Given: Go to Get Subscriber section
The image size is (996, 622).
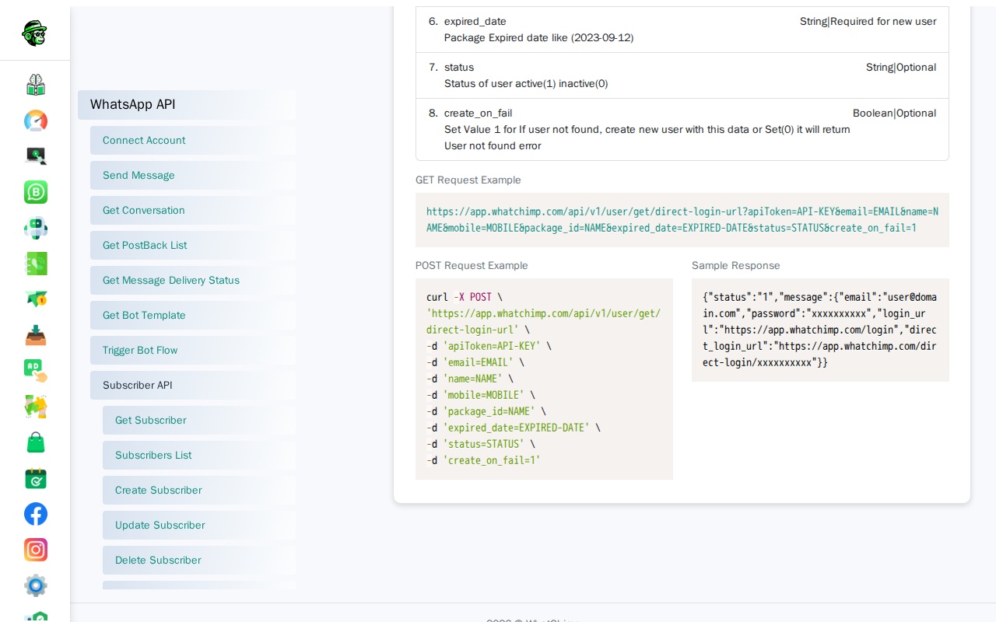Looking at the screenshot, I should 199,421.
